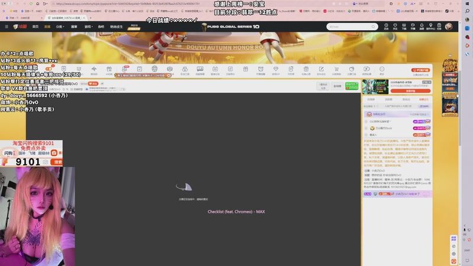This screenshot has width=473, height=266.
Task: Open 开播提醒 alarm clock icon
Action: pyautogui.click(x=261, y=70)
